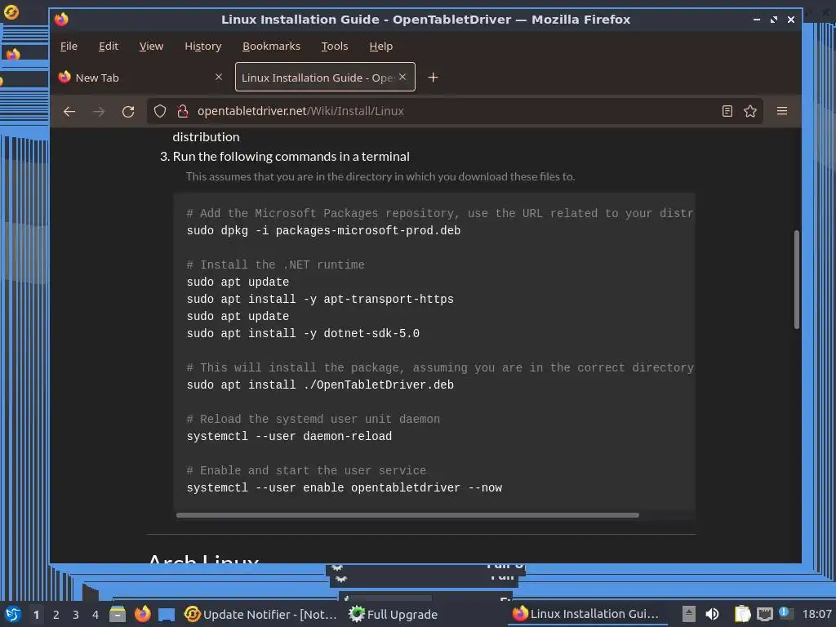The width and height of the screenshot is (836, 627).
Task: Click 'Run the following commands in a terminal'
Action: tap(291, 156)
